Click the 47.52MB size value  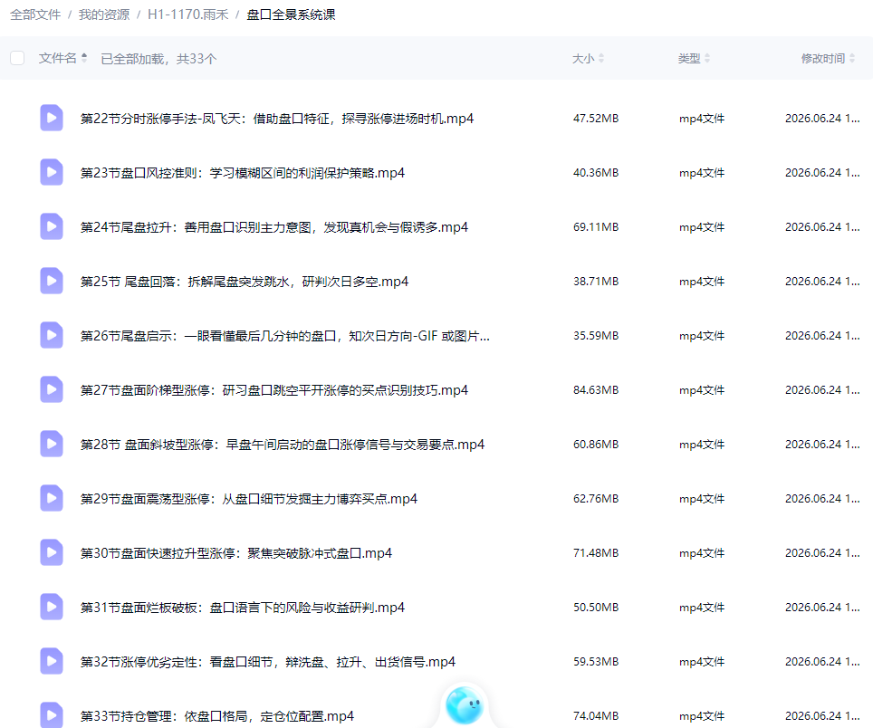tap(596, 119)
